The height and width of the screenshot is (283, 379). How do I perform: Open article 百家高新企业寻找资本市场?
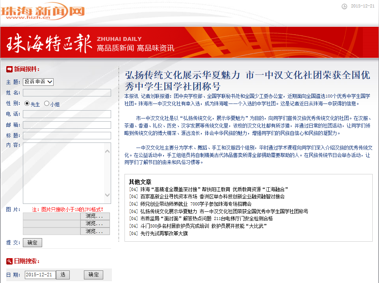pyautogui.click(x=212, y=196)
